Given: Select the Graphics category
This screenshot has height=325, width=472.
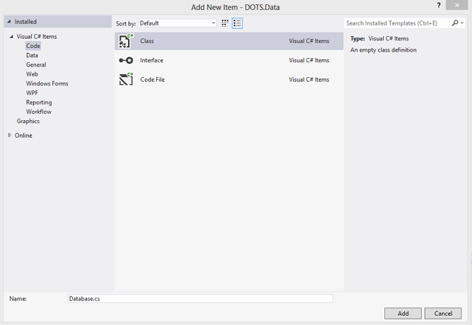Looking at the screenshot, I should [x=28, y=122].
